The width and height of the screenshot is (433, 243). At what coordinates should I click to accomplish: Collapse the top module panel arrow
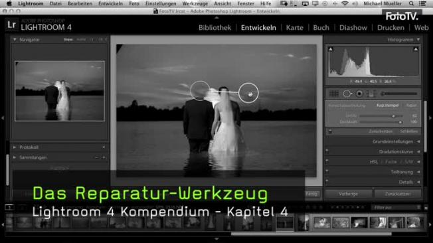click(217, 17)
